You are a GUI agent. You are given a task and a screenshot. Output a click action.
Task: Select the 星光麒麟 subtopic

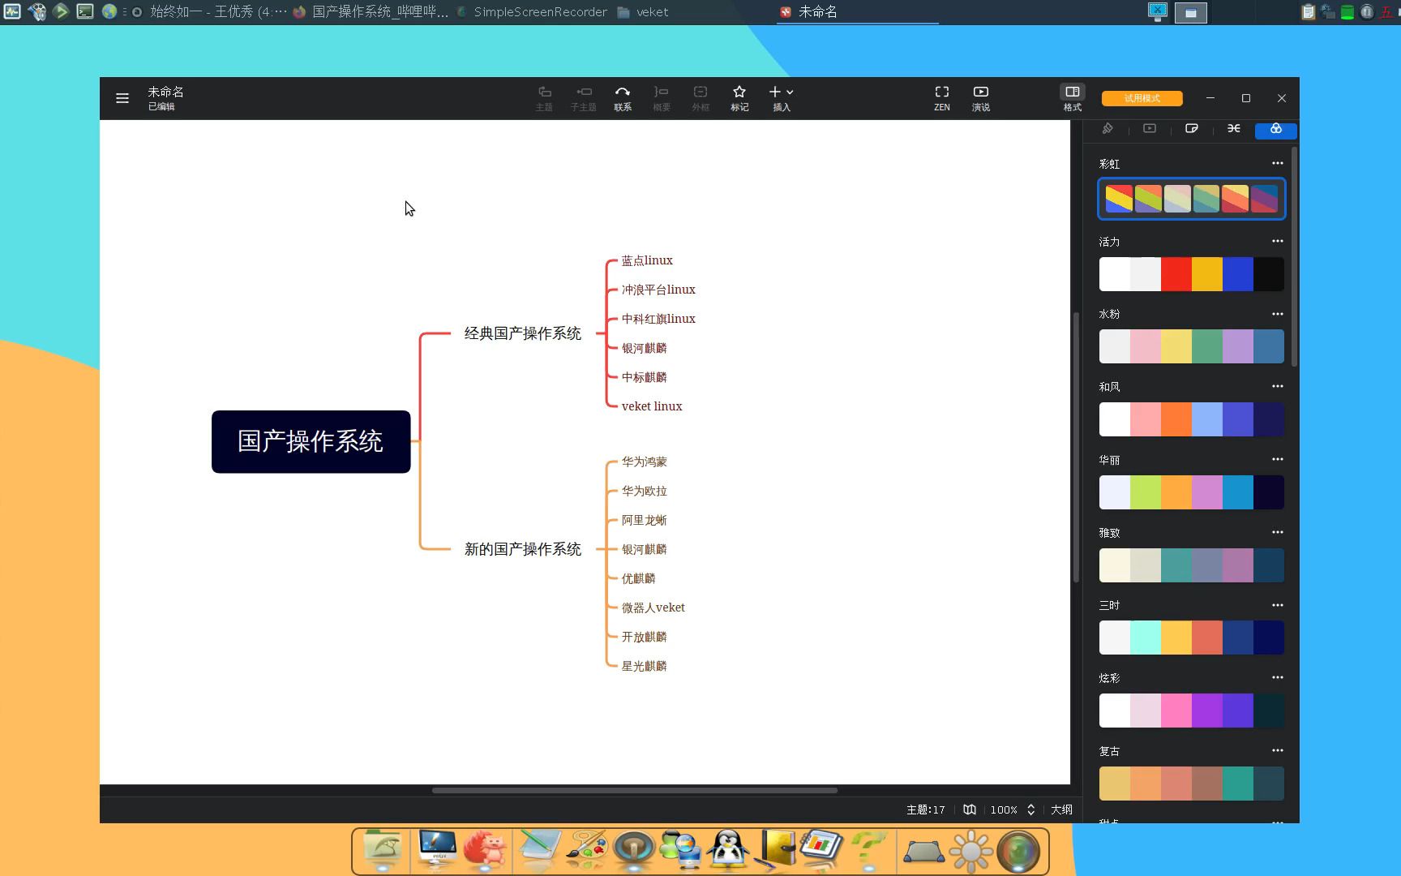(x=645, y=666)
